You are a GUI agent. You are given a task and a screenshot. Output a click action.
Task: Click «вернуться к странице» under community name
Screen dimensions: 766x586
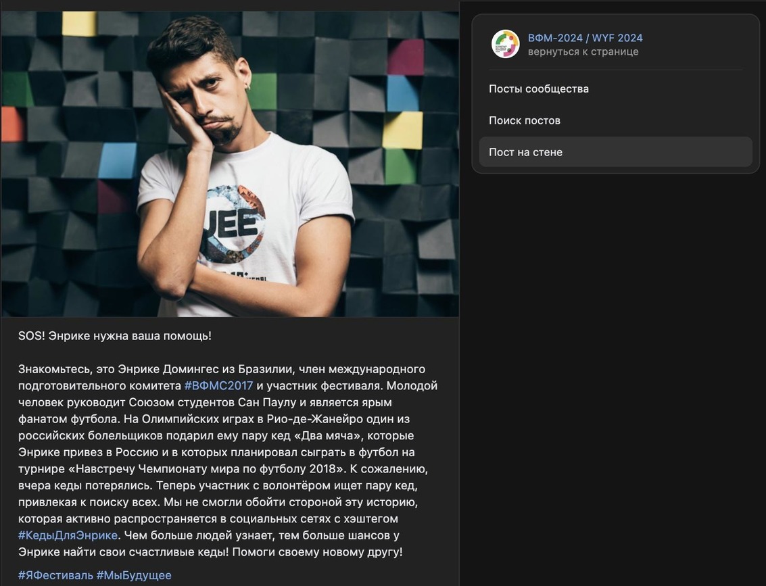click(583, 52)
